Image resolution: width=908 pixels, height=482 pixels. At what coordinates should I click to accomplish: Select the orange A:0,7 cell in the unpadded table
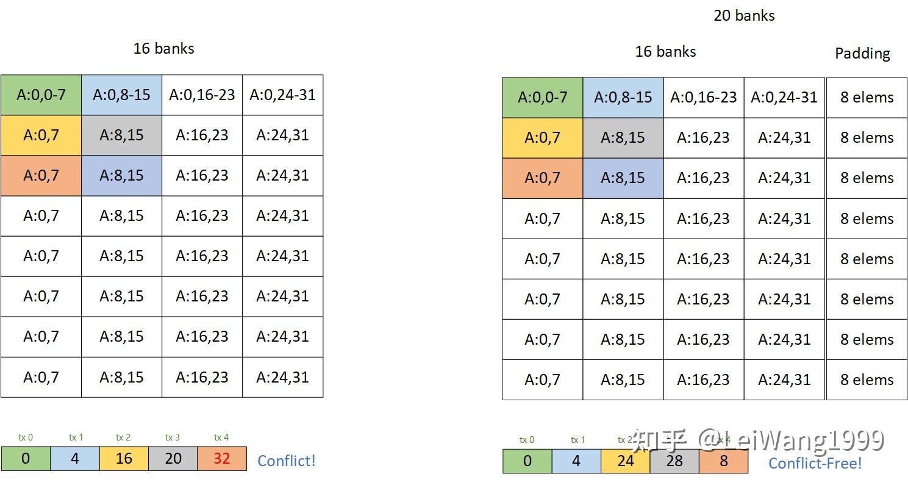[41, 176]
